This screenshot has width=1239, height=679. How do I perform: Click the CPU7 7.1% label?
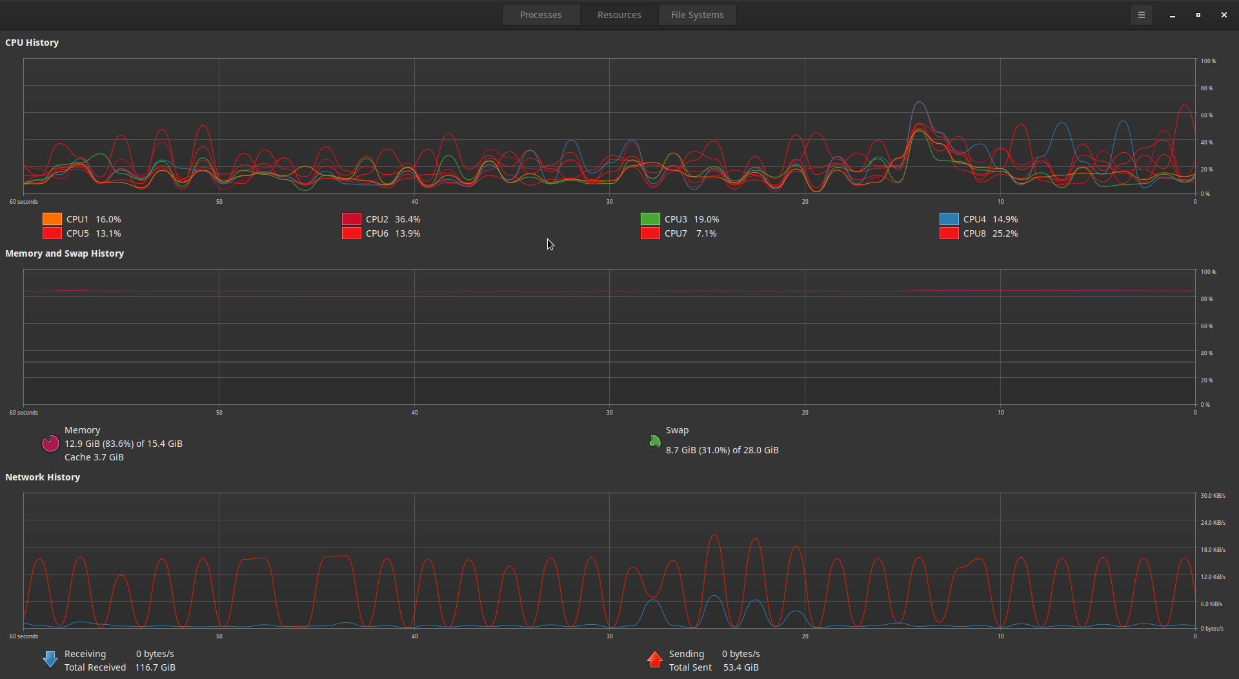point(690,233)
